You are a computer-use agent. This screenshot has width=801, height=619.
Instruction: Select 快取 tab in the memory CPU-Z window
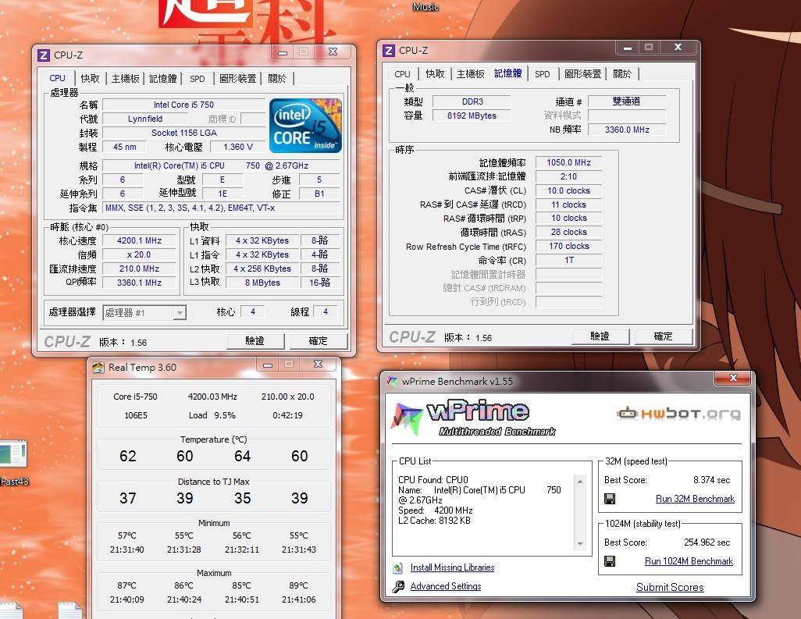(435, 74)
